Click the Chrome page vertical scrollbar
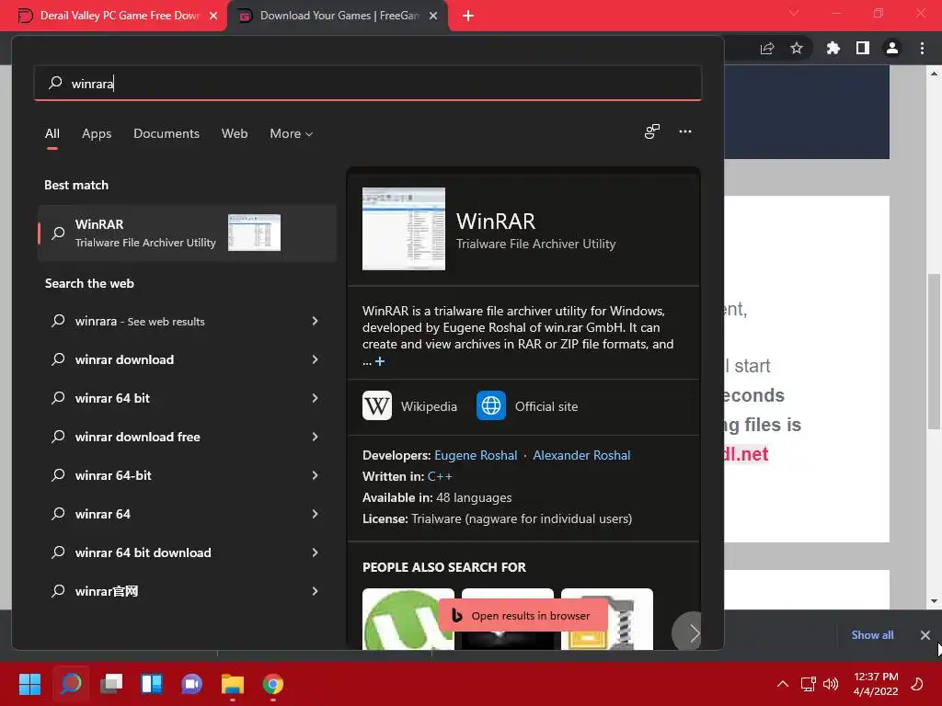Image resolution: width=942 pixels, height=706 pixels. [x=934, y=350]
